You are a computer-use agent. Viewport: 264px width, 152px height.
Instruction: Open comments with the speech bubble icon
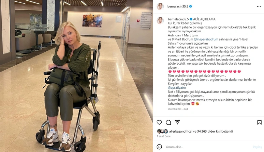click(x=168, y=122)
